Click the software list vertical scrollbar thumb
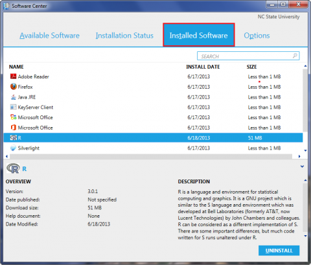 [305, 100]
